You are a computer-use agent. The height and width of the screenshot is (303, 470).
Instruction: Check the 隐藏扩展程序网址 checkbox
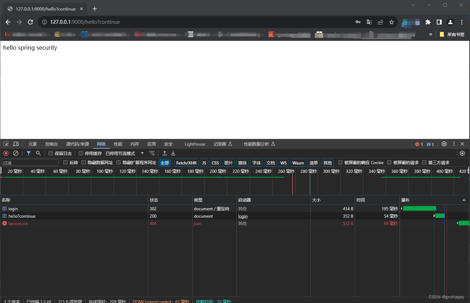(x=119, y=162)
